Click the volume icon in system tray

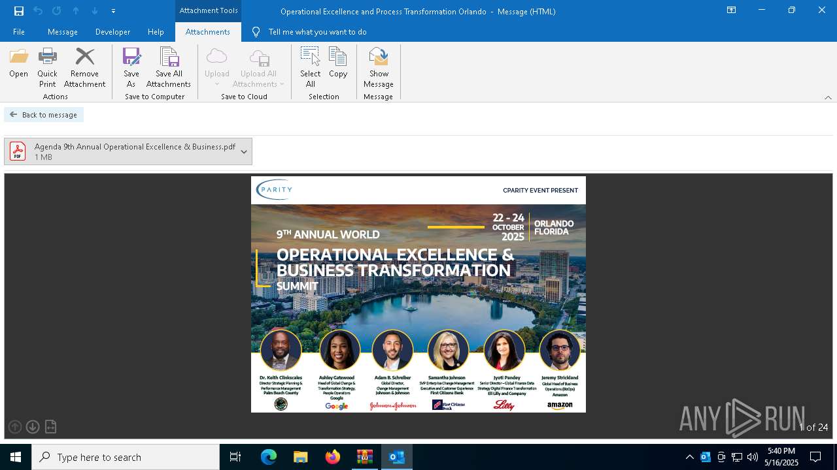(x=753, y=457)
